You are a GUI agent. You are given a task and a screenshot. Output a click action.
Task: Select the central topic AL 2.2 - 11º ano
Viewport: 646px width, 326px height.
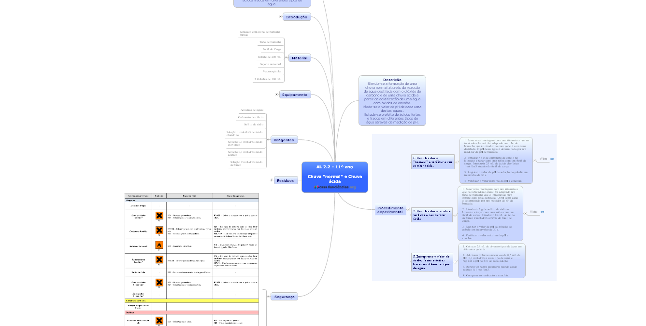(335, 177)
